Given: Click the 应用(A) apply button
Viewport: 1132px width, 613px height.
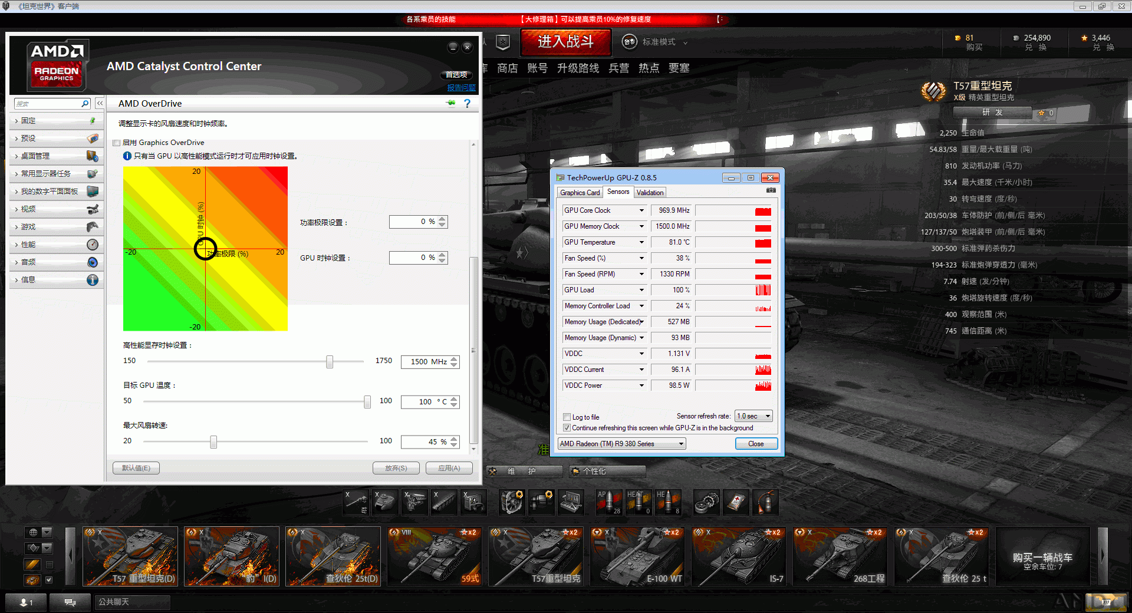Looking at the screenshot, I should click(449, 468).
